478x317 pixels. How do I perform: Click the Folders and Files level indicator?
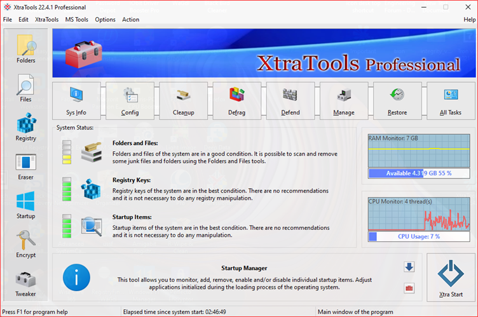pyautogui.click(x=67, y=152)
